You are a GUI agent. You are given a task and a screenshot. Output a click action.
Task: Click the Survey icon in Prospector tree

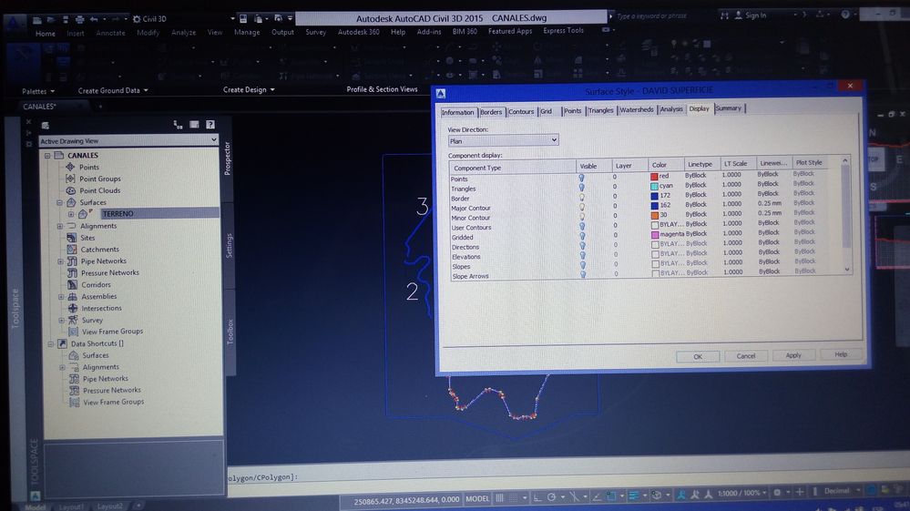pyautogui.click(x=73, y=321)
